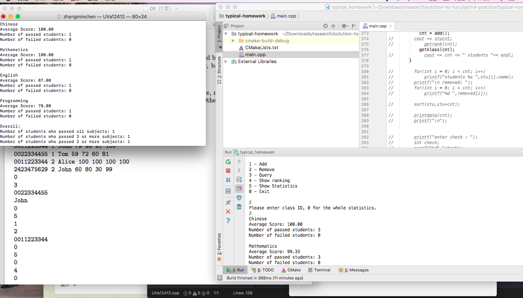The width and height of the screenshot is (523, 298).
Task: Clear all console output with trash icon
Action: pos(239,207)
